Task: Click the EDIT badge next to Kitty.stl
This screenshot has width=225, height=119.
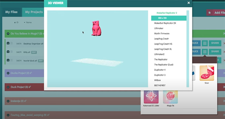Action: tap(34, 52)
